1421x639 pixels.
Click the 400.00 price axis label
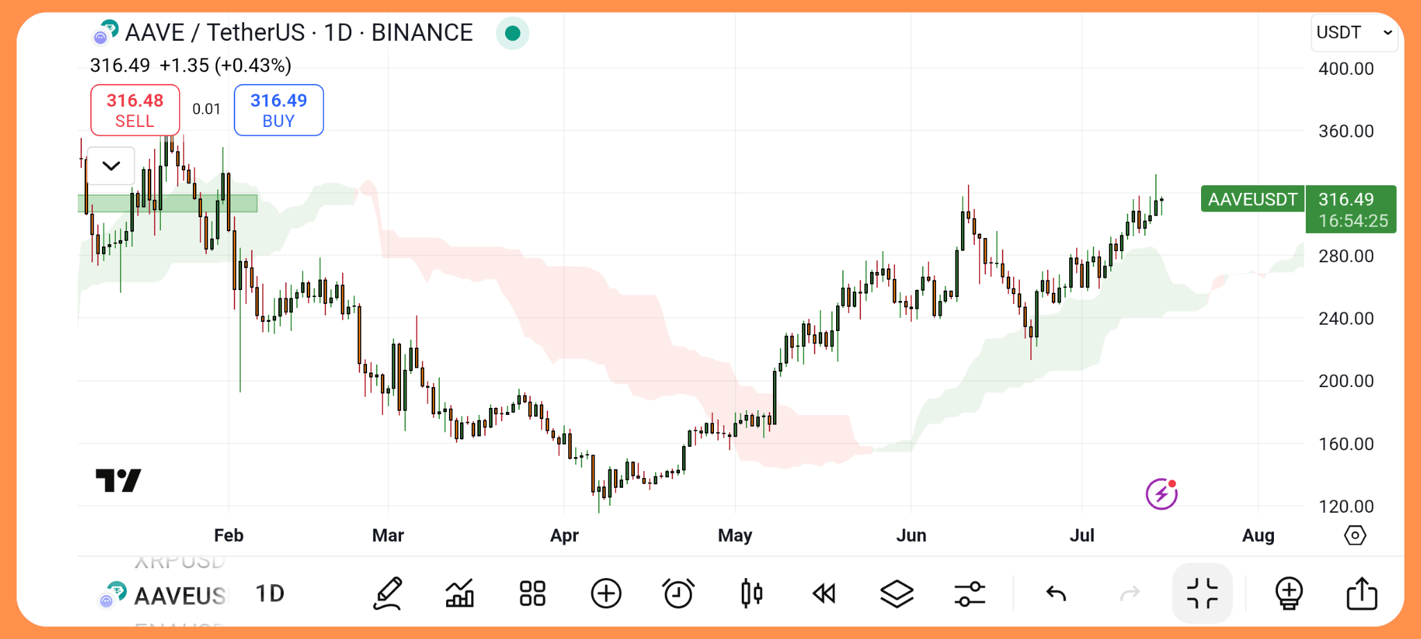1346,69
